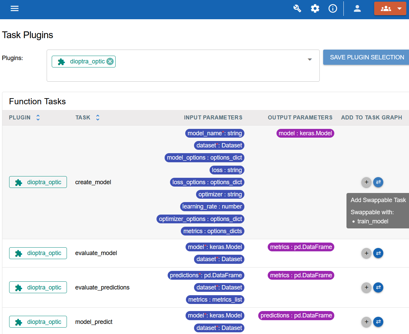Image resolution: width=409 pixels, height=334 pixels.
Task: Add model_predict task with plus button
Action: 366,322
